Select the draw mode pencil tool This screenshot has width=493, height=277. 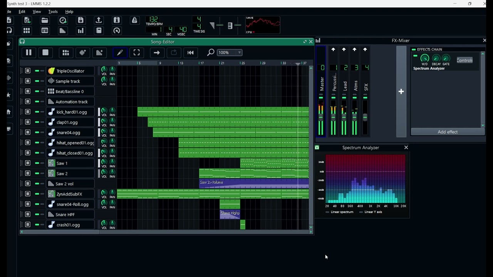pyautogui.click(x=120, y=53)
